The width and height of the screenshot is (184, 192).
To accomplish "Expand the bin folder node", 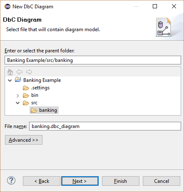I will point(17,96).
